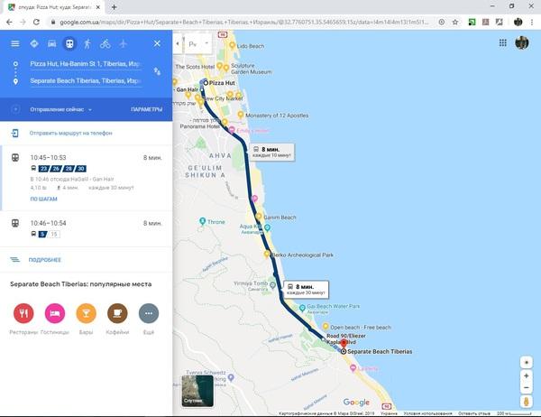Open Условия использования link
The width and height of the screenshot is (541, 417).
pos(427,413)
